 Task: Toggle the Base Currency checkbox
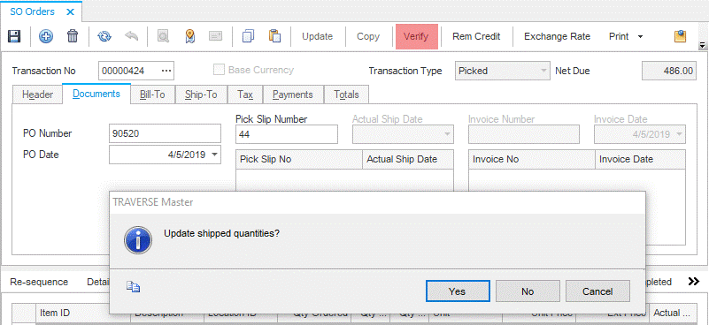pos(219,70)
